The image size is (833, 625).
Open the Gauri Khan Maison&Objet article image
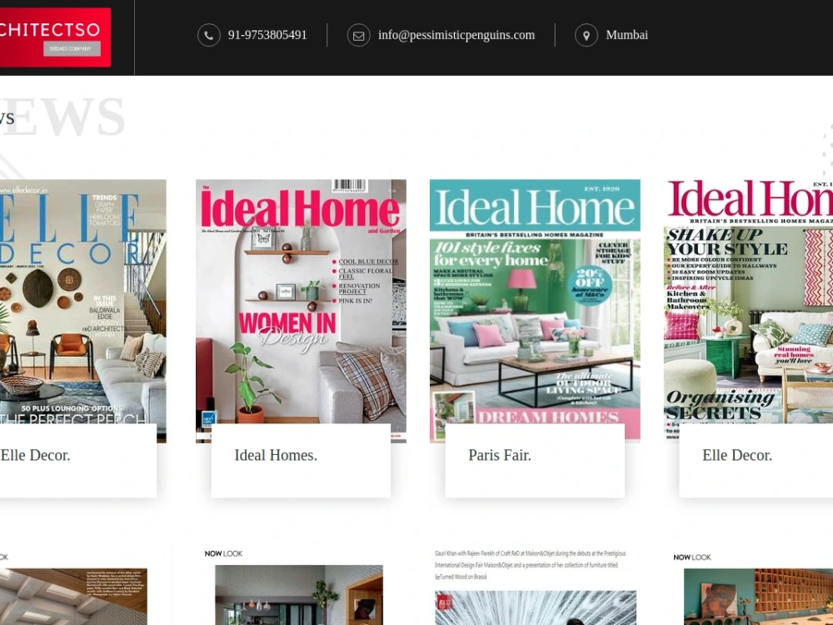(536, 607)
